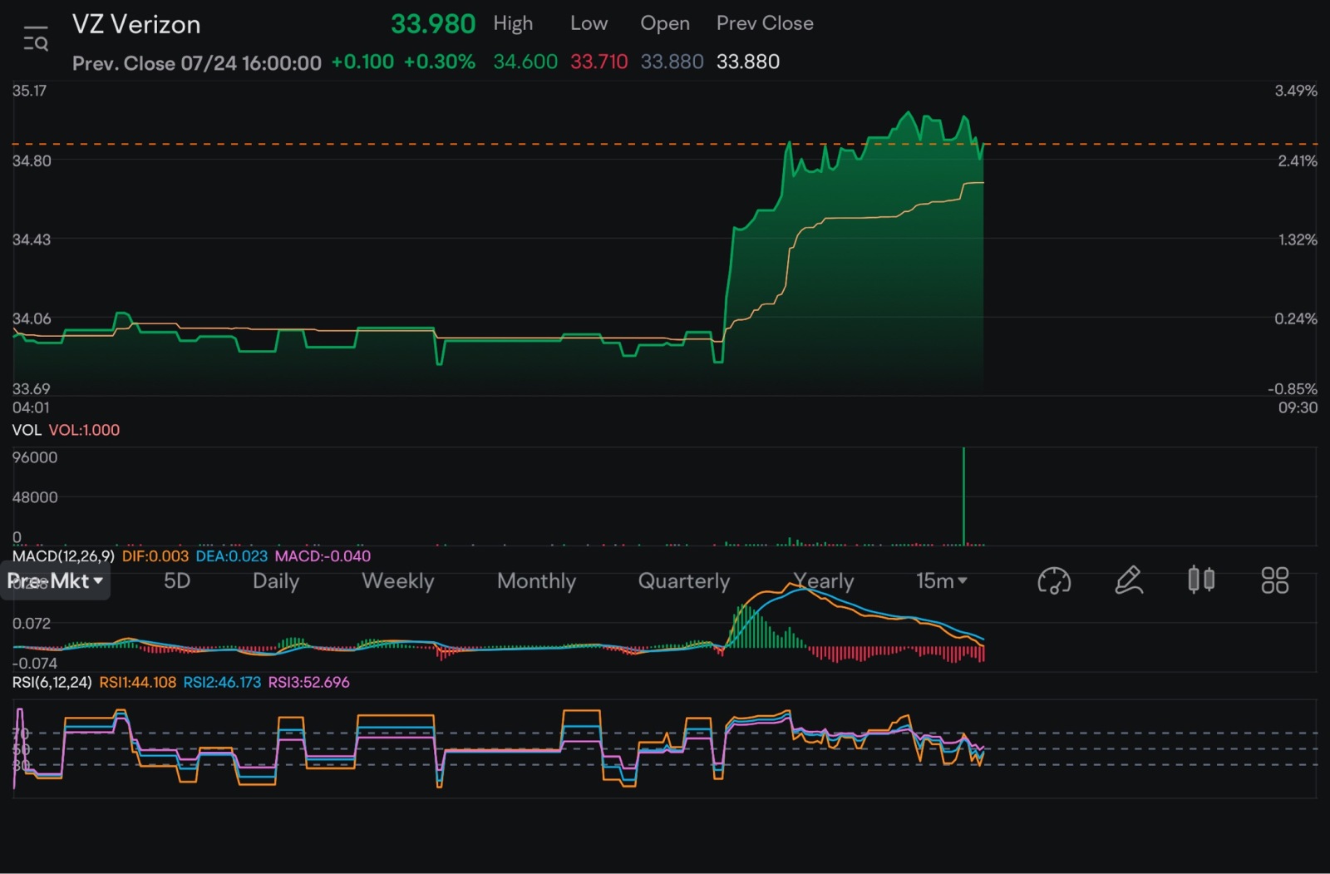This screenshot has width=1330, height=874.
Task: Choose the Monthly timeframe tab
Action: click(536, 581)
